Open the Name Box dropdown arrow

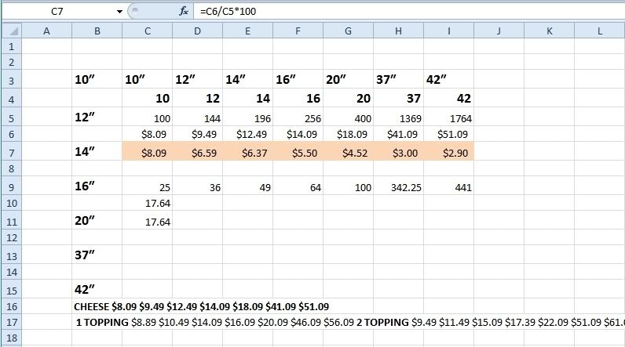pyautogui.click(x=119, y=12)
